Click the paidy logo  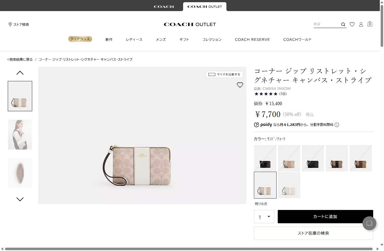click(263, 125)
